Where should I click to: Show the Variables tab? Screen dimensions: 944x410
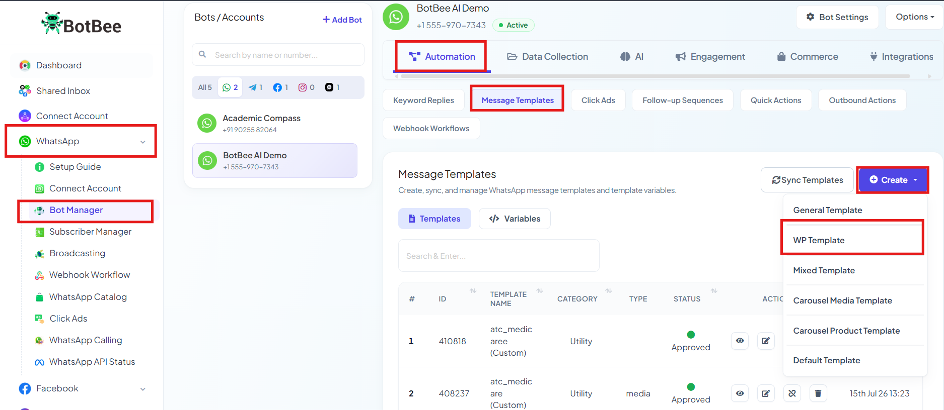click(515, 219)
